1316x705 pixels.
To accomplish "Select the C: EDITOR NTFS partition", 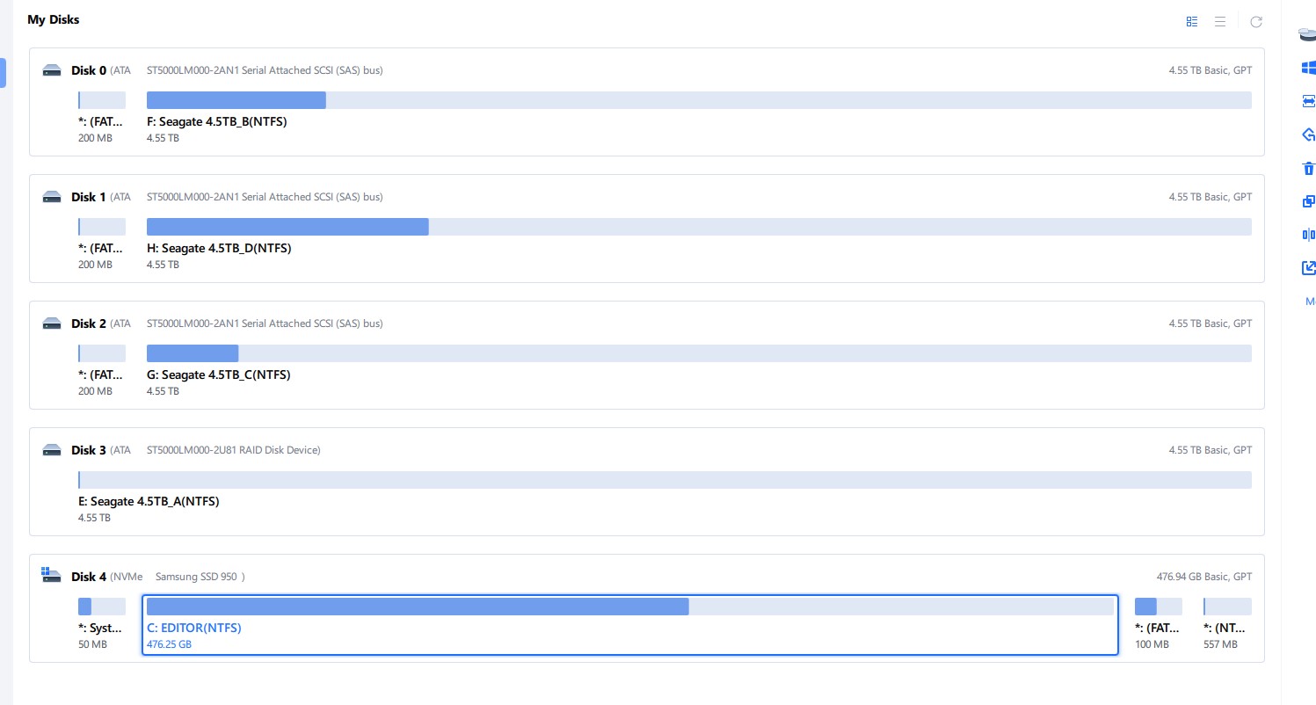I will coord(629,607).
